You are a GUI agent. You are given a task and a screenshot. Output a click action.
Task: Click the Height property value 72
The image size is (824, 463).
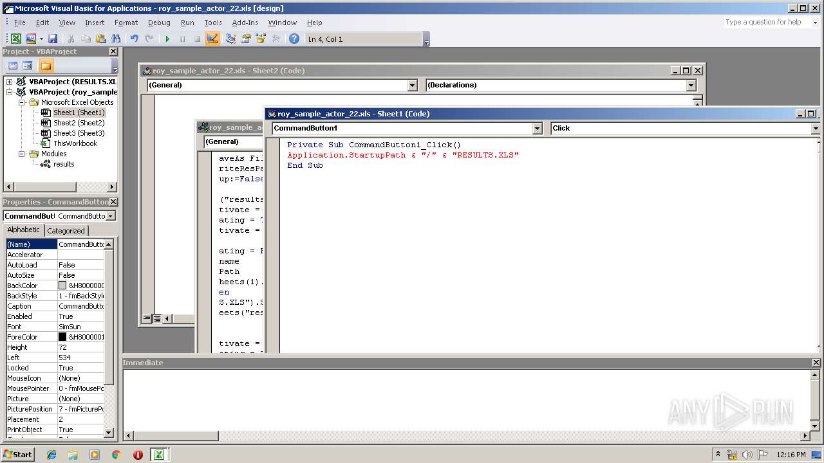[x=80, y=347]
